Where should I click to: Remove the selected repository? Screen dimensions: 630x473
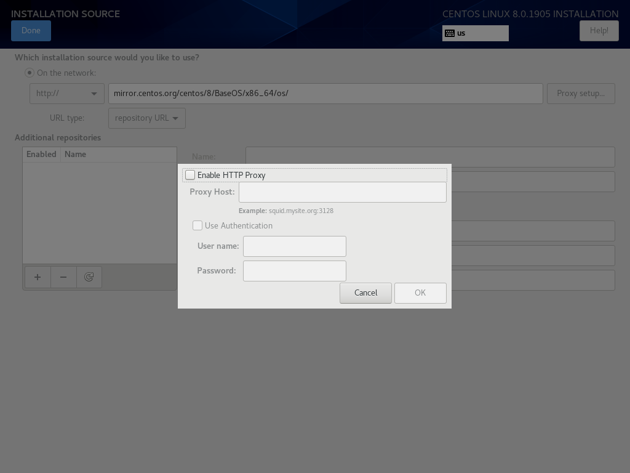[63, 277]
